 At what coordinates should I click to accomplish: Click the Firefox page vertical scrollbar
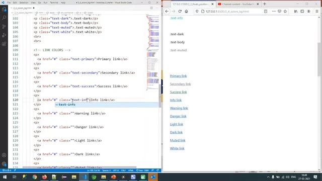(319, 59)
